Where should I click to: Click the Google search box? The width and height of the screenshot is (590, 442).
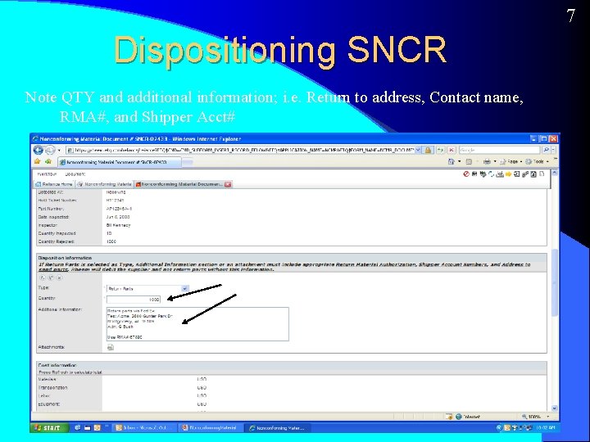point(500,150)
